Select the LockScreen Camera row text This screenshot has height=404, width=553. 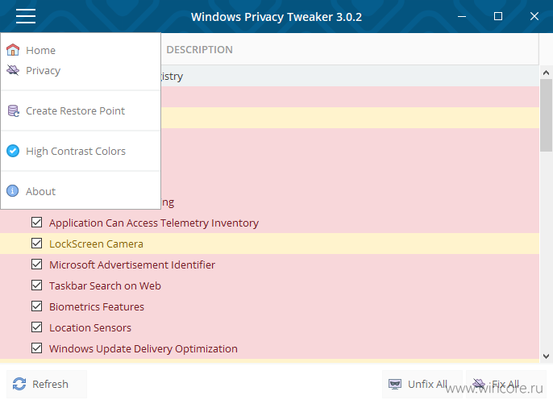coord(96,244)
